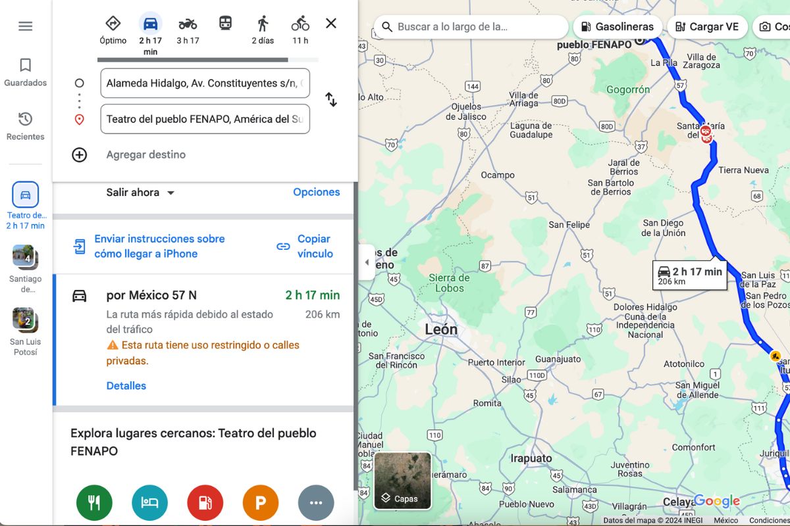790x526 pixels.
Task: Select the Óptimo travel mode
Action: pos(113,30)
